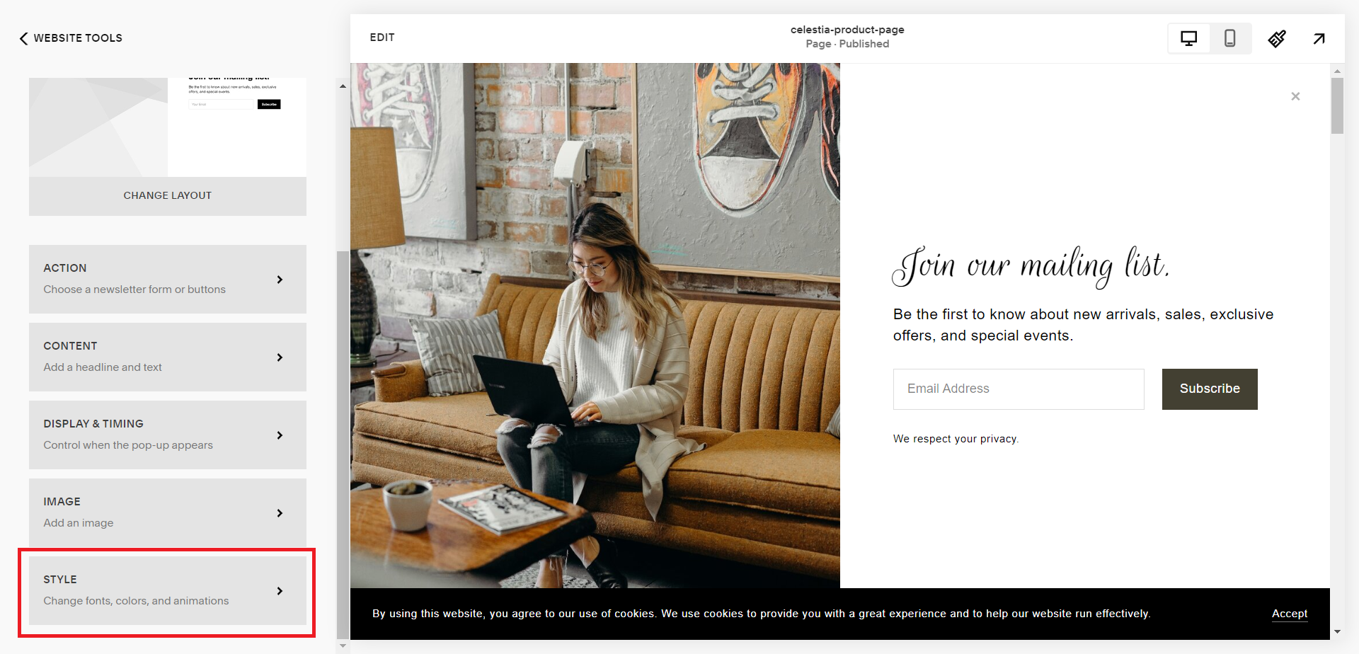Open chevron on Image row
Screen dimensions: 1359x654
pyautogui.click(x=280, y=513)
